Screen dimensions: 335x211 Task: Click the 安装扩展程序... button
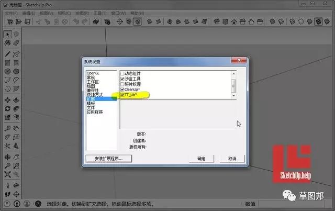tap(109, 159)
